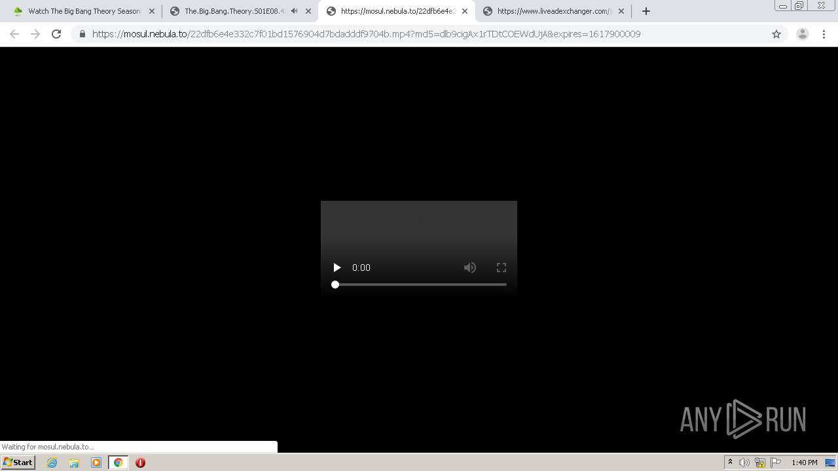Open the red Opera taskbar icon
This screenshot has width=838, height=471.
pos(140,462)
